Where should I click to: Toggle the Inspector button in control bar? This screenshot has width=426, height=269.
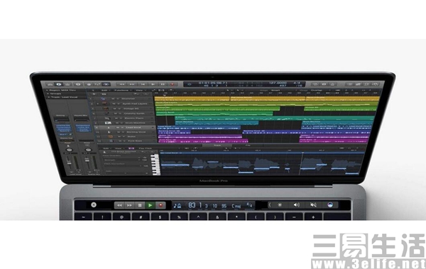(x=59, y=84)
